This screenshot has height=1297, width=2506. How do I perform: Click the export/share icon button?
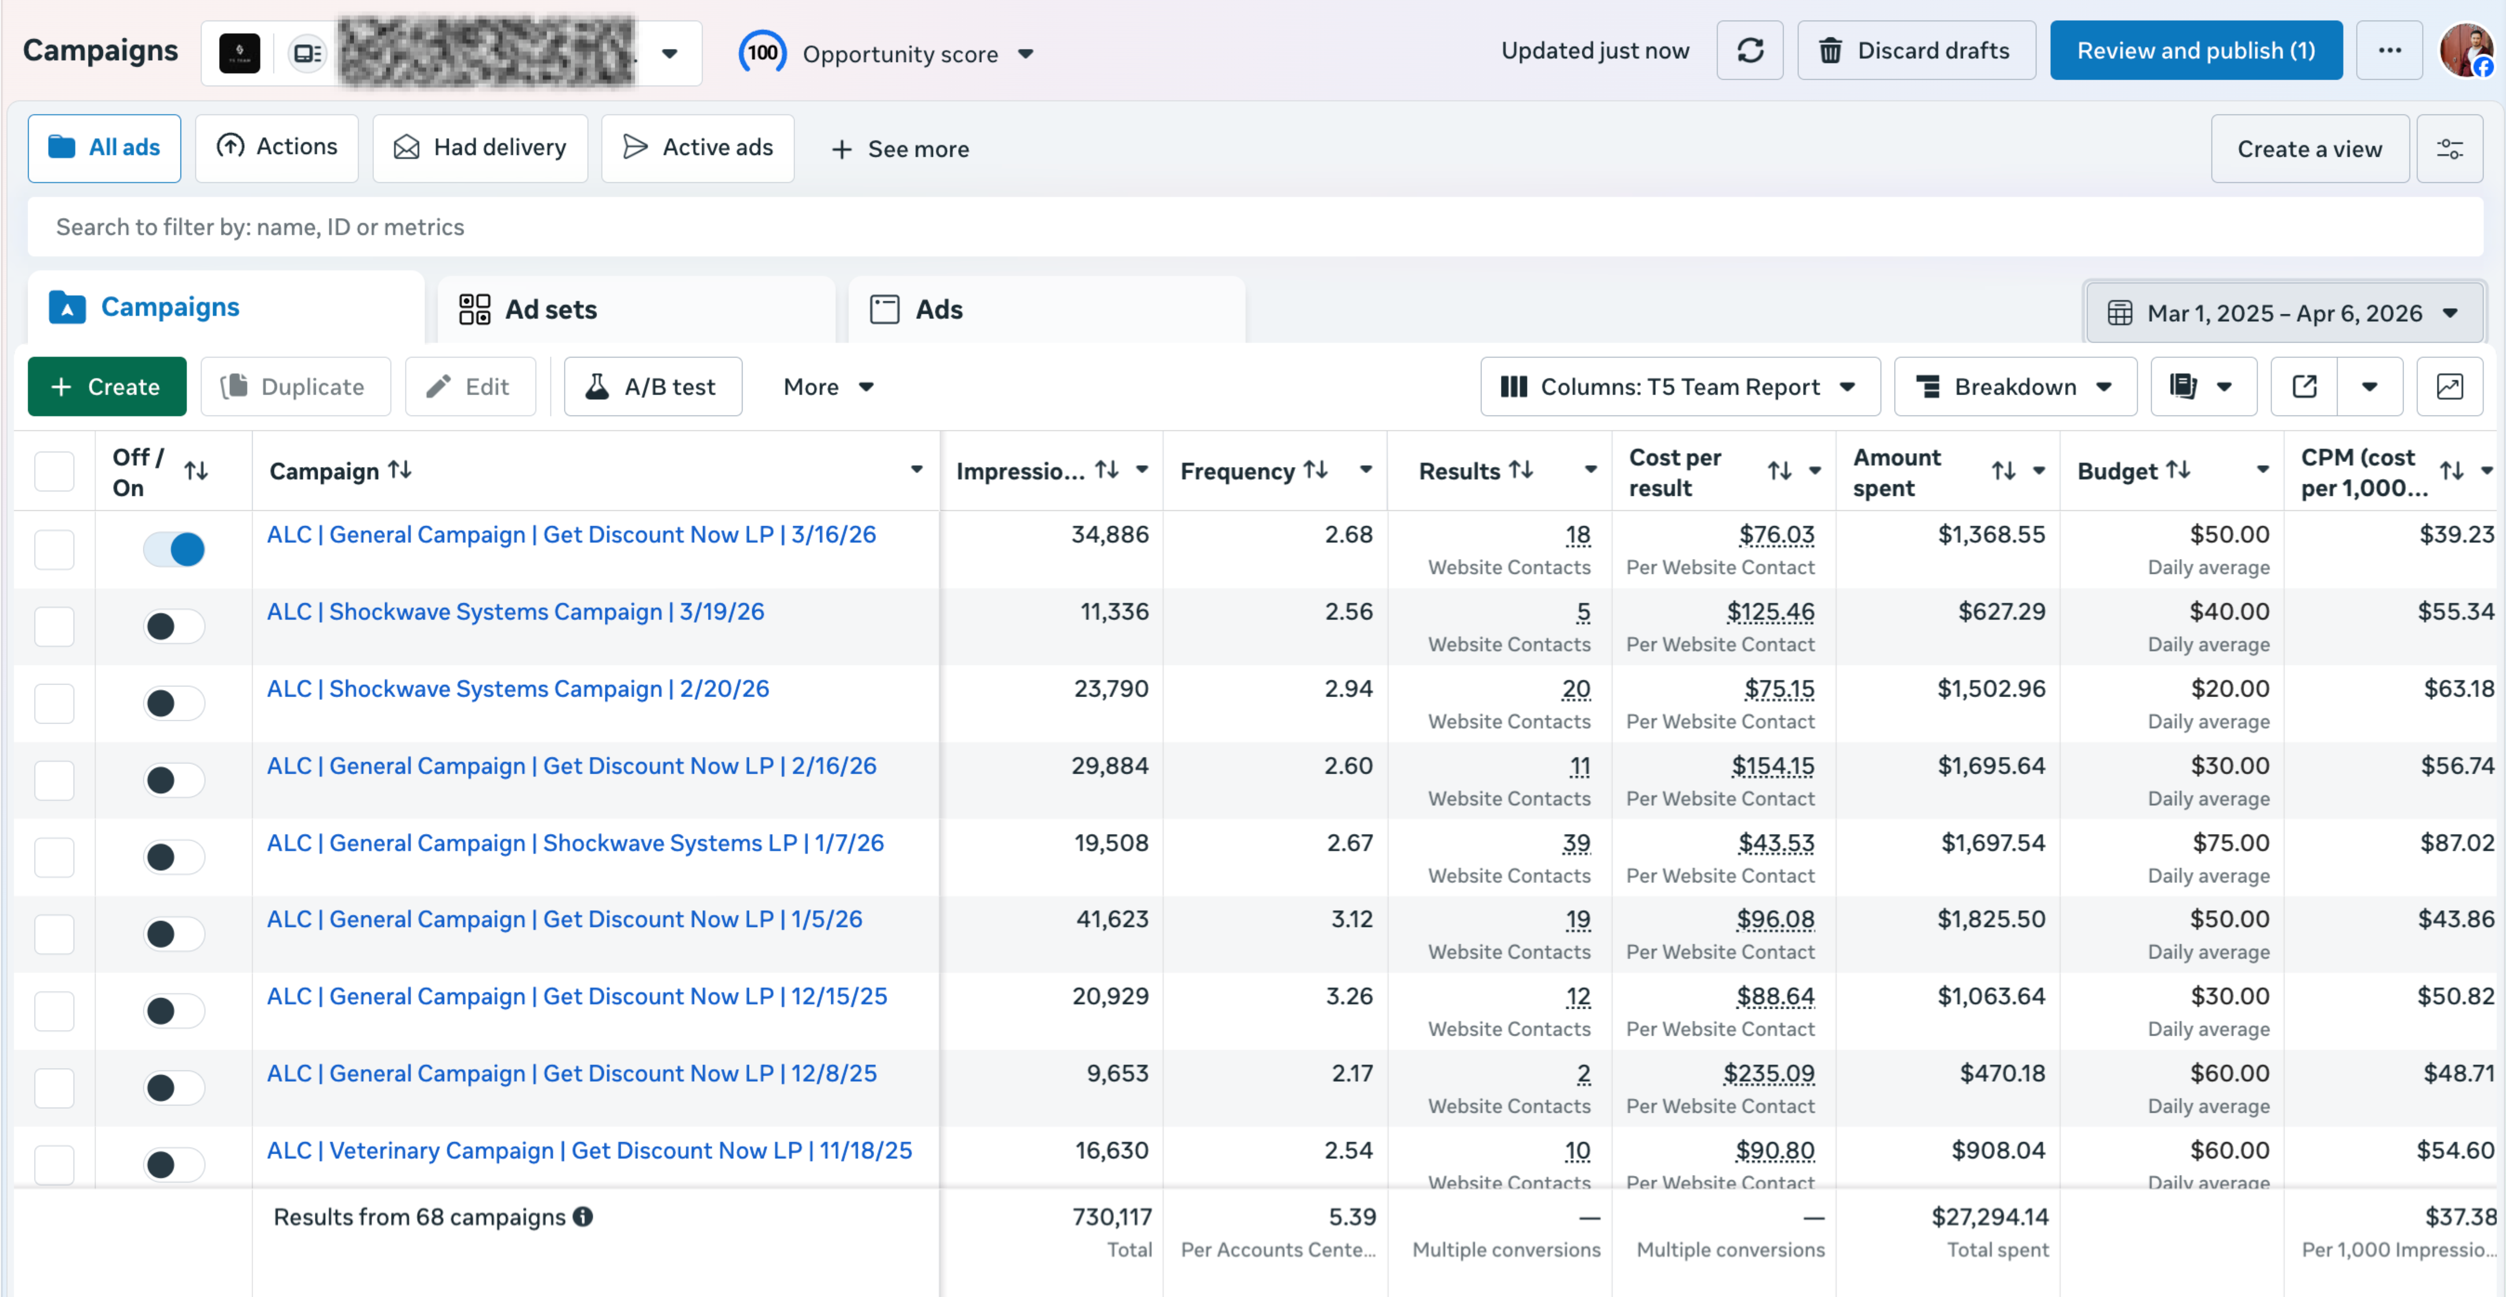tap(2304, 387)
